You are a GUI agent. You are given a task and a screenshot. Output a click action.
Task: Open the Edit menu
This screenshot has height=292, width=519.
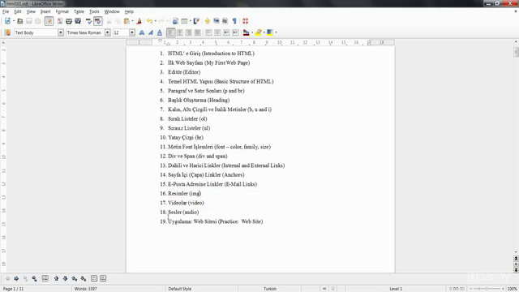[18, 11]
